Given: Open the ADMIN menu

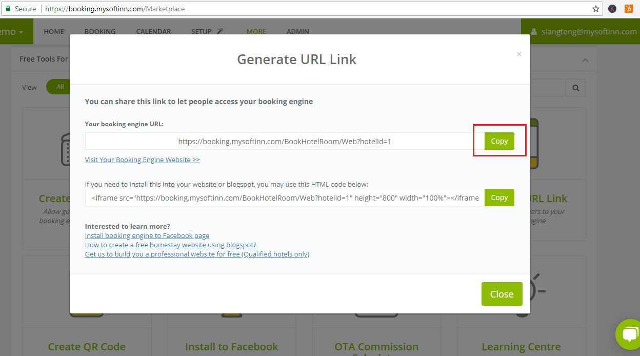Looking at the screenshot, I should click(297, 31).
